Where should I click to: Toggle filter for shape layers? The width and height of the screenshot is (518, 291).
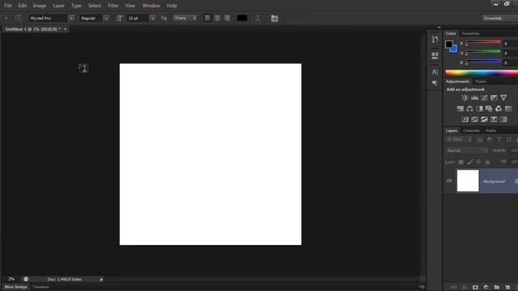[x=509, y=140]
